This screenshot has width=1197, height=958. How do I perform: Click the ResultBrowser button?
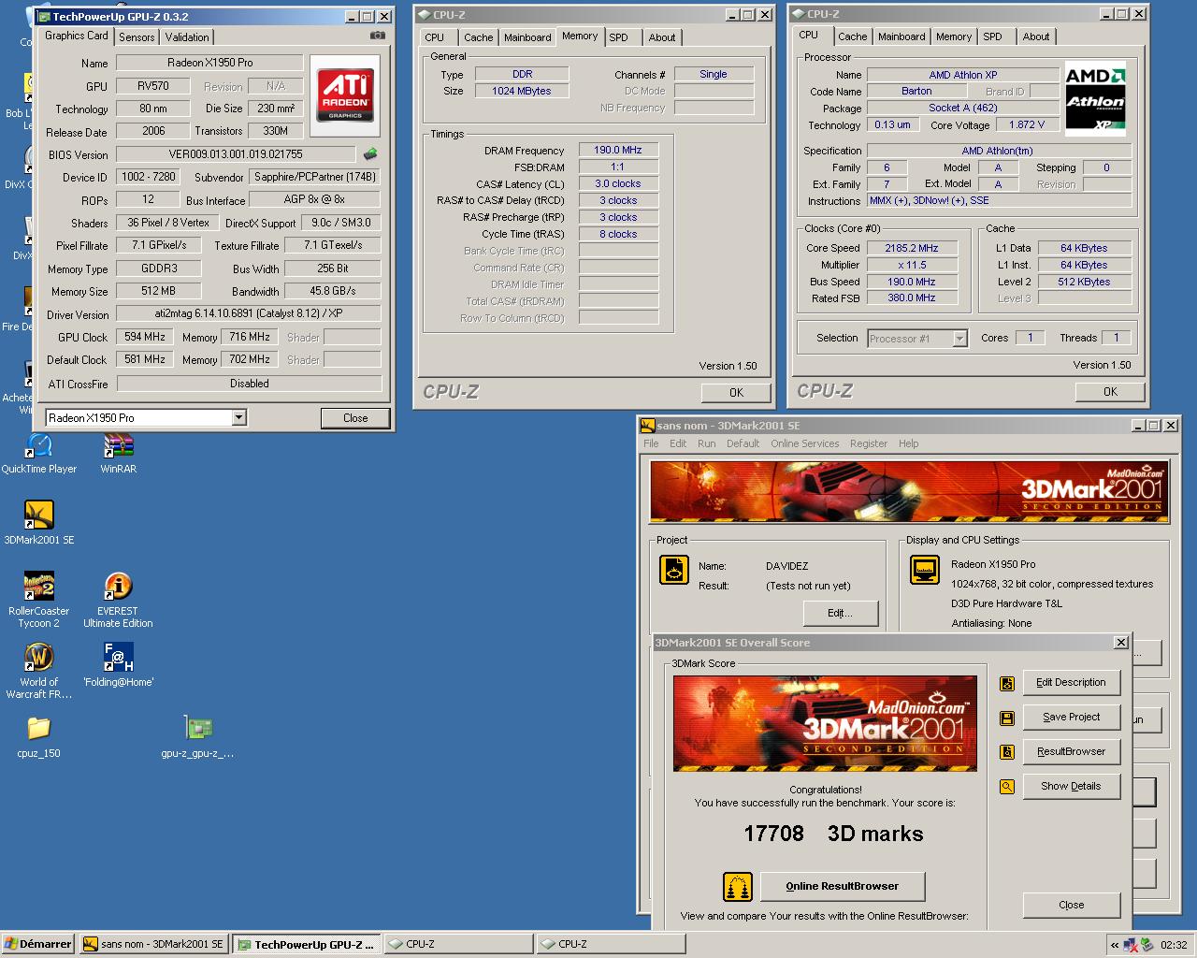coord(1071,752)
